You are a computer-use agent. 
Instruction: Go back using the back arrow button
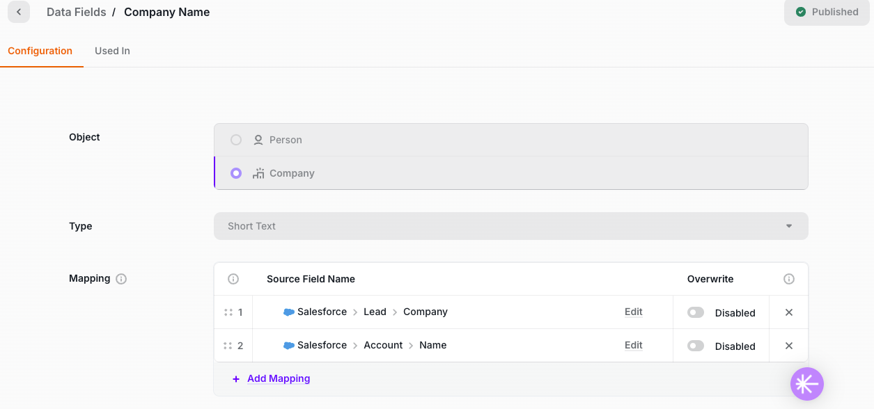(x=19, y=12)
